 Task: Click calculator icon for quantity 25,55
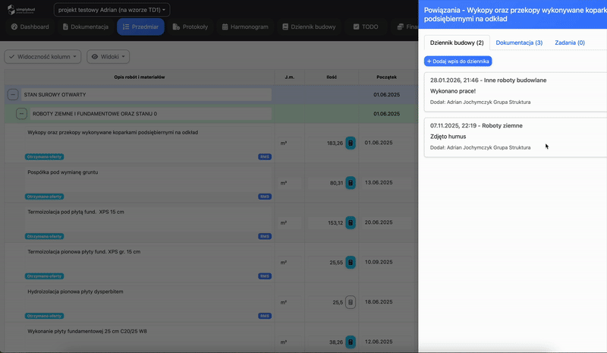tap(351, 263)
